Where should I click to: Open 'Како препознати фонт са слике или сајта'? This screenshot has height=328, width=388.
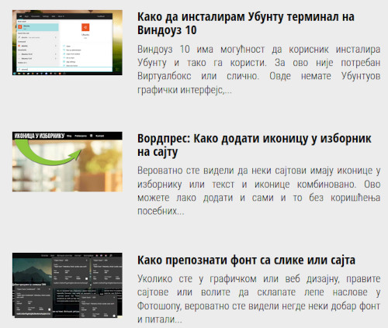click(x=246, y=260)
